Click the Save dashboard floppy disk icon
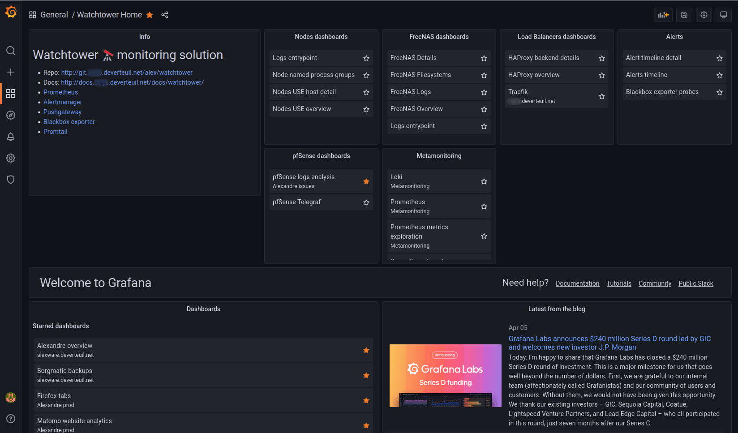738x433 pixels. [x=684, y=15]
